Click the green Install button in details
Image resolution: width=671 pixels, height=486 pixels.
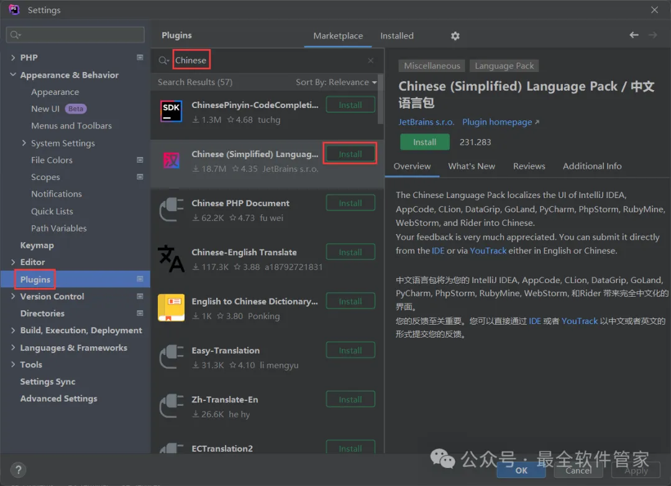(x=424, y=142)
